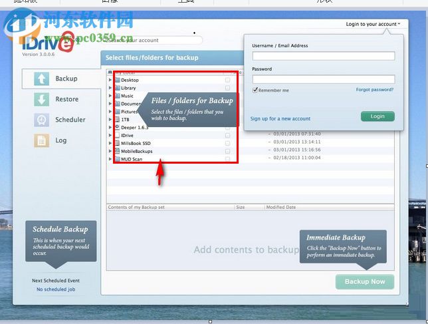This screenshot has height=324, width=428.
Task: Click the Size column header
Action: click(x=241, y=208)
